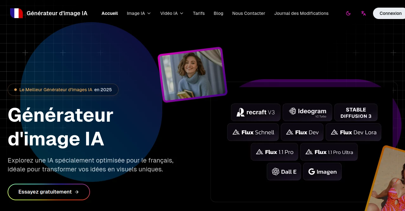This screenshot has height=211, width=405.
Task: Choose the Dall E model with OpenAI logo
Action: coord(284,171)
